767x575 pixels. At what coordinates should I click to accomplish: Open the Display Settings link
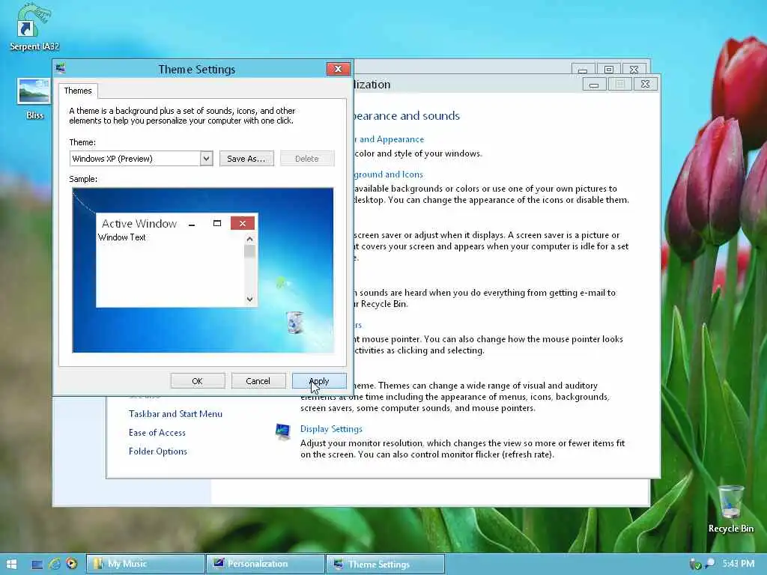click(x=331, y=429)
